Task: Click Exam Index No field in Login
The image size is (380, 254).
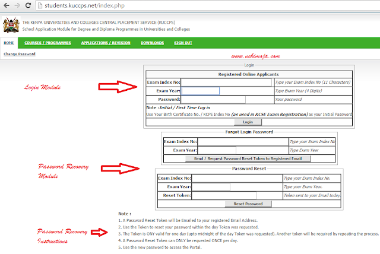Action: point(226,82)
